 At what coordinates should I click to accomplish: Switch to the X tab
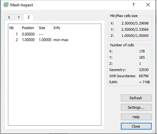(x=9, y=17)
